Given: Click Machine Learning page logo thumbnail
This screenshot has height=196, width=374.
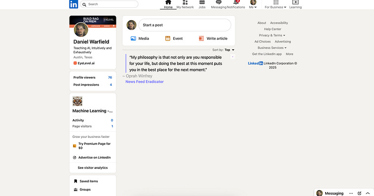Looking at the screenshot, I should pyautogui.click(x=77, y=101).
